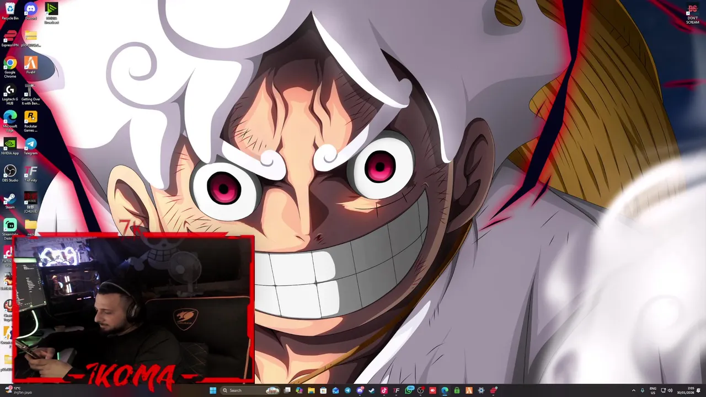
Task: Open the Mail app on taskbar
Action: [x=335, y=390]
